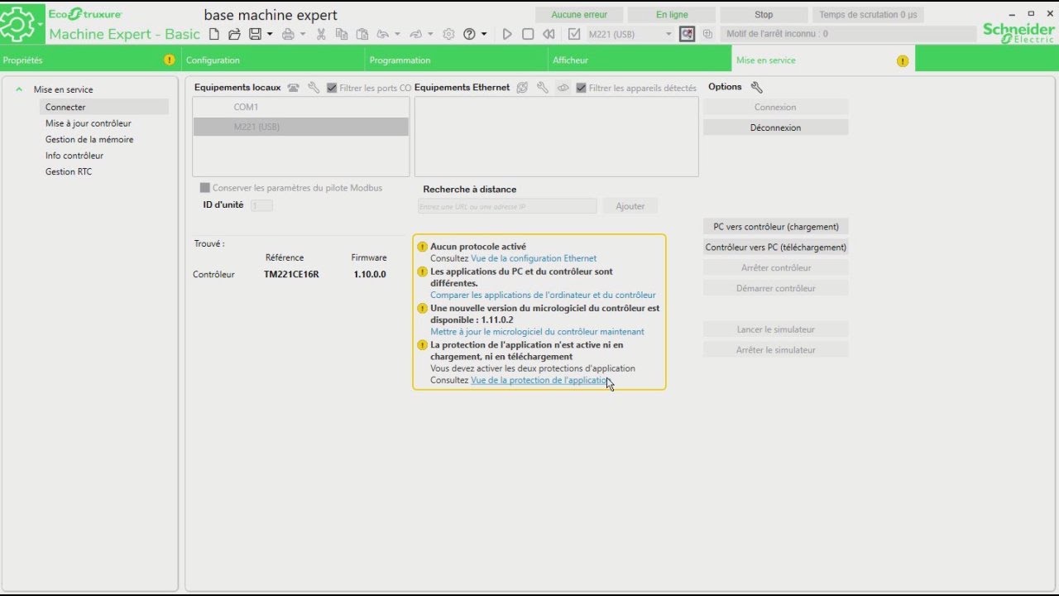Open the help dropdown arrow
The height and width of the screenshot is (596, 1059).
click(484, 34)
